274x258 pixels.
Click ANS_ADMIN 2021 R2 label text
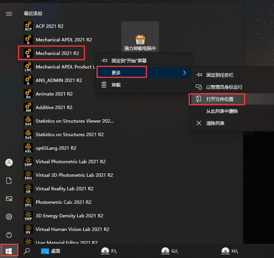point(59,80)
